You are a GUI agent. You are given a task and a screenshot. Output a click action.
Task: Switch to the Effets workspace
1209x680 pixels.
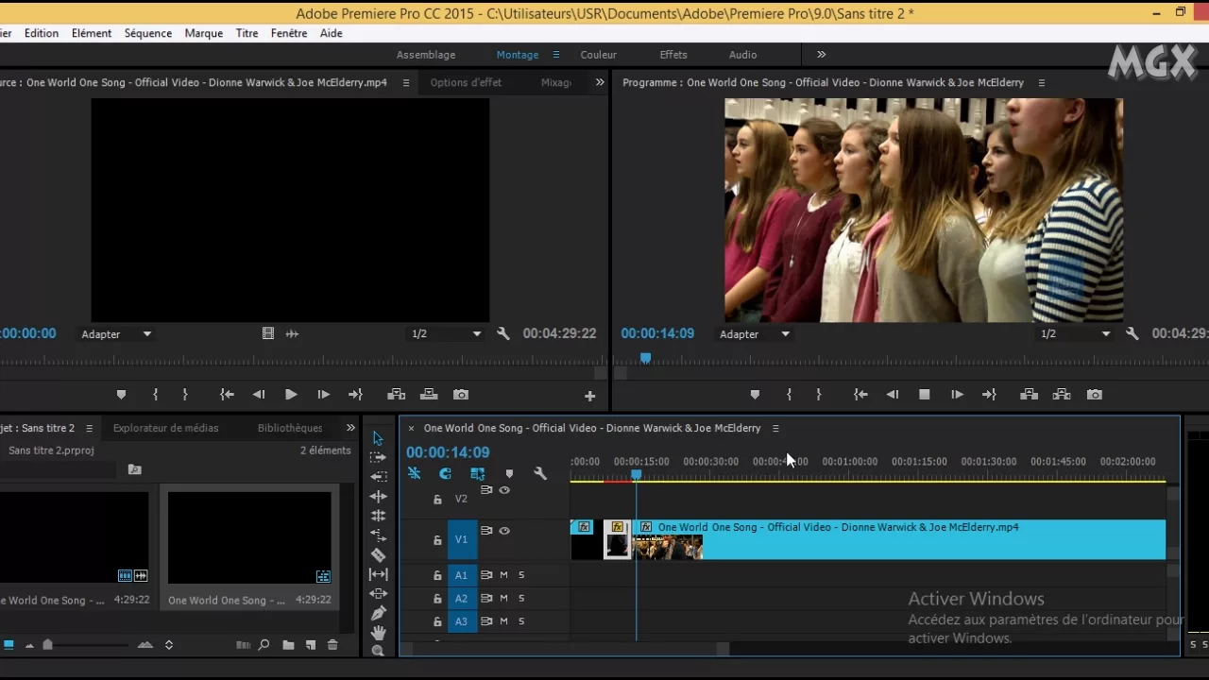pyautogui.click(x=673, y=55)
